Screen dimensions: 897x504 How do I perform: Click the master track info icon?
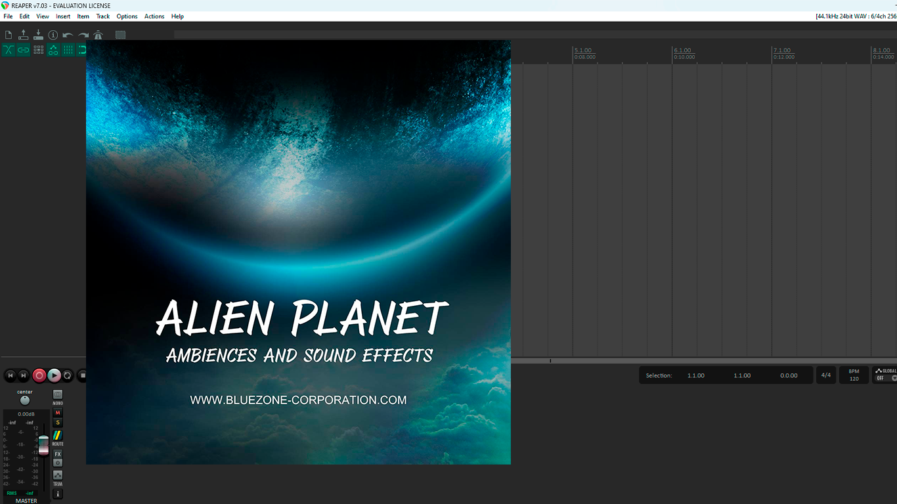(58, 494)
